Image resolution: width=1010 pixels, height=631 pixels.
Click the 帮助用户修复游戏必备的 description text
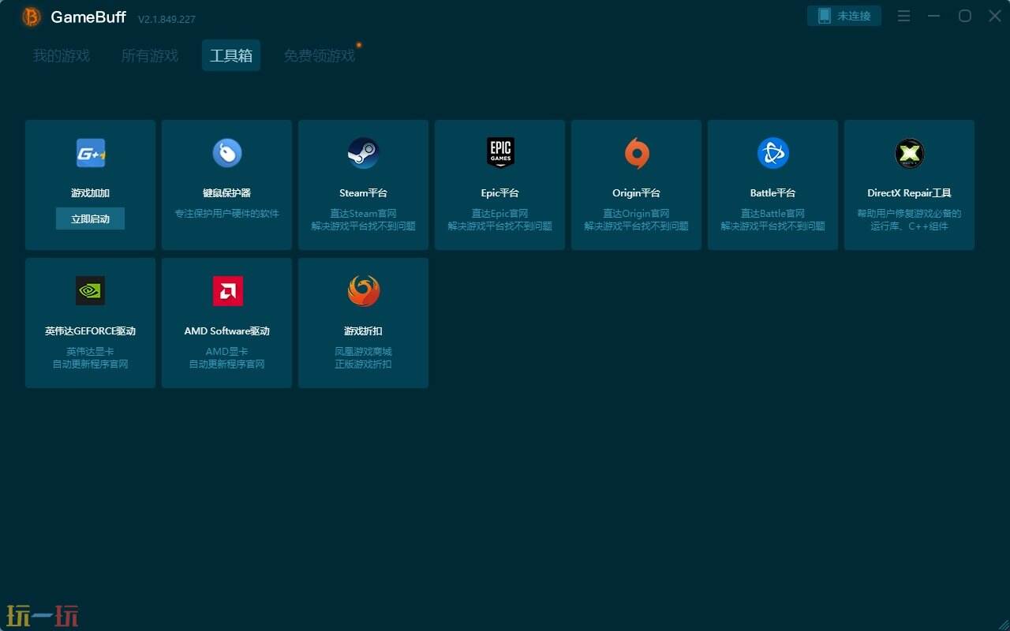[x=910, y=214]
